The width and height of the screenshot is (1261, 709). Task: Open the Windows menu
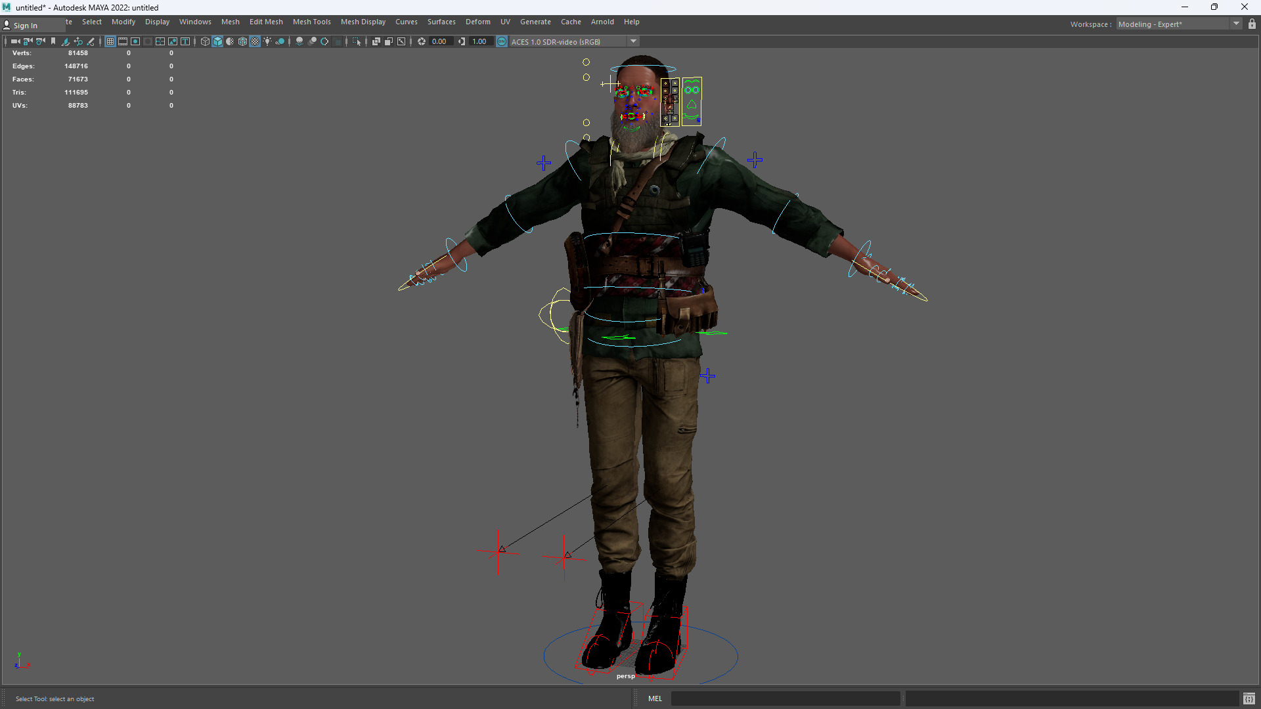195,22
